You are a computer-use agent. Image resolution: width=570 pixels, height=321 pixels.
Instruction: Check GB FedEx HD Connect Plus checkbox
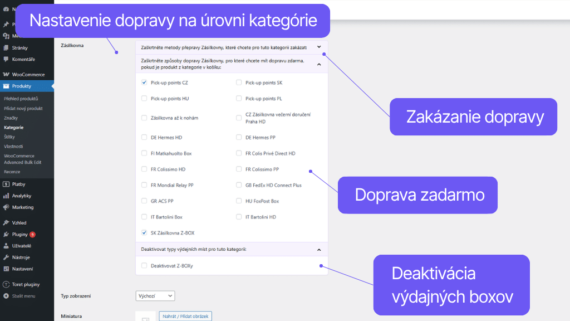[239, 185]
